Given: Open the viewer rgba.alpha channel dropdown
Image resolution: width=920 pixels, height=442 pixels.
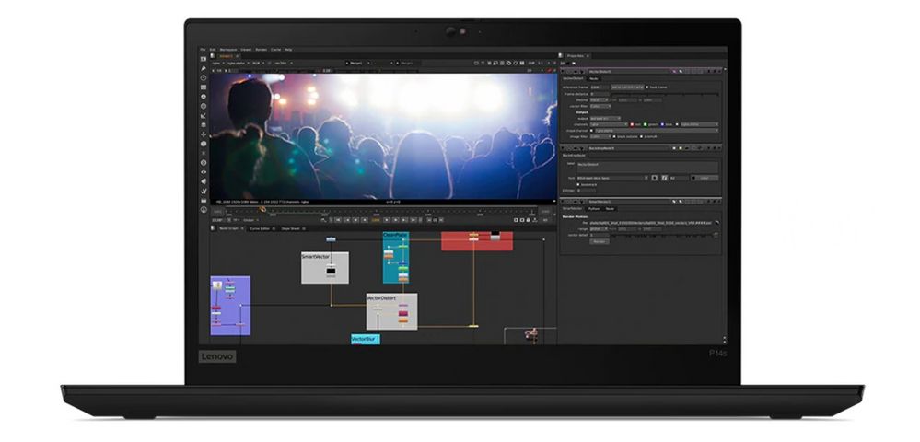Looking at the screenshot, I should [239, 63].
